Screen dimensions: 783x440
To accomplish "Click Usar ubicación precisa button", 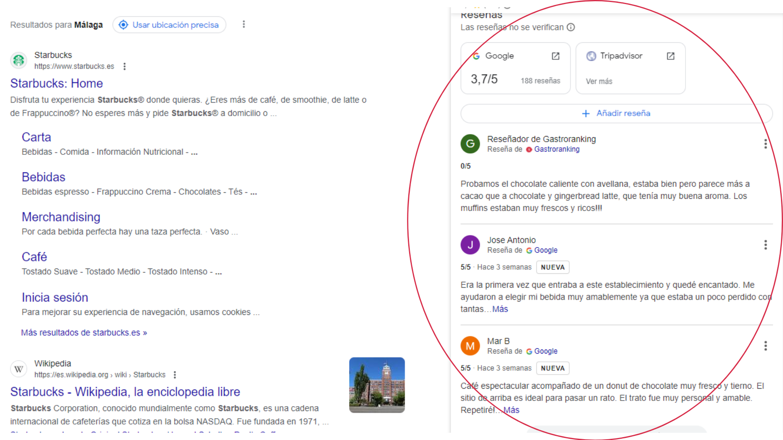I will (x=169, y=25).
